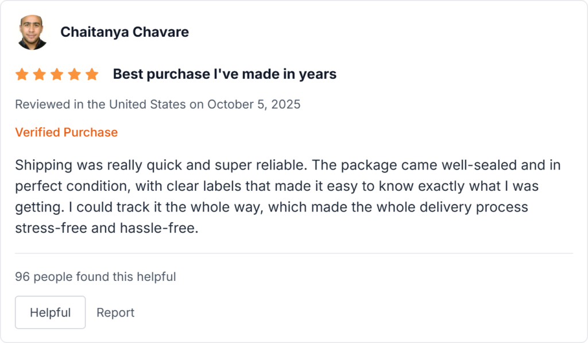This screenshot has height=343, width=588.
Task: Open the "Best purchase I've made in years" title
Action: 225,74
